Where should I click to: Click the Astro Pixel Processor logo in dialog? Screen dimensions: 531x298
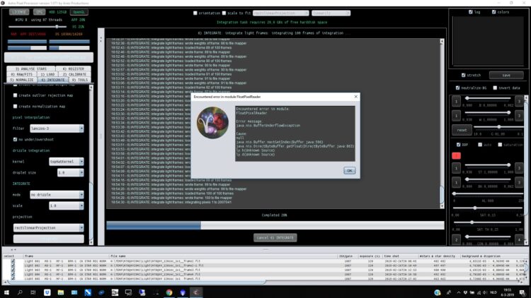click(212, 123)
